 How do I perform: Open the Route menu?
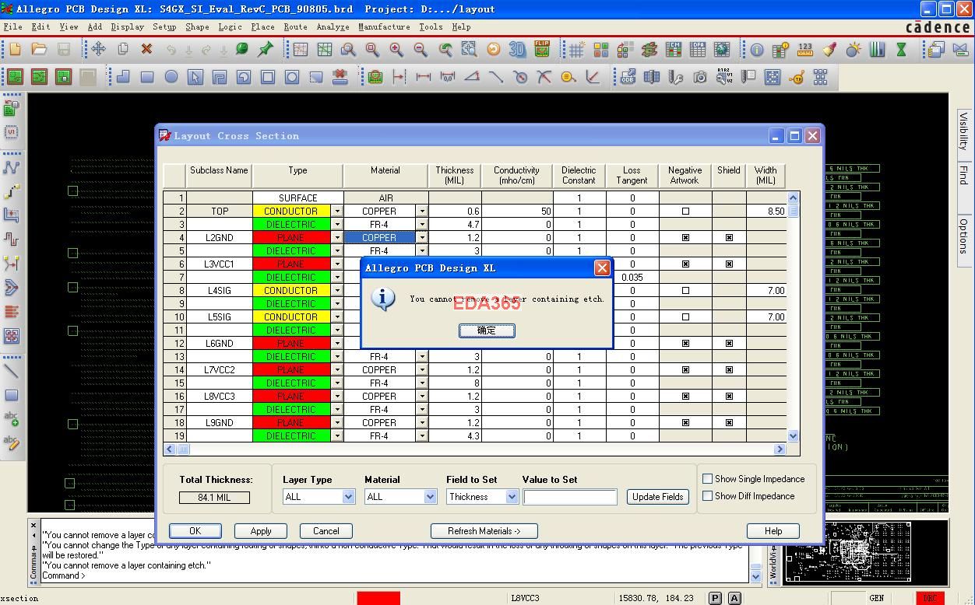coord(295,26)
